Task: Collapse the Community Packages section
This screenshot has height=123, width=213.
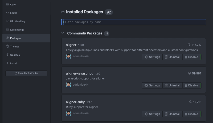Action: 63,33
